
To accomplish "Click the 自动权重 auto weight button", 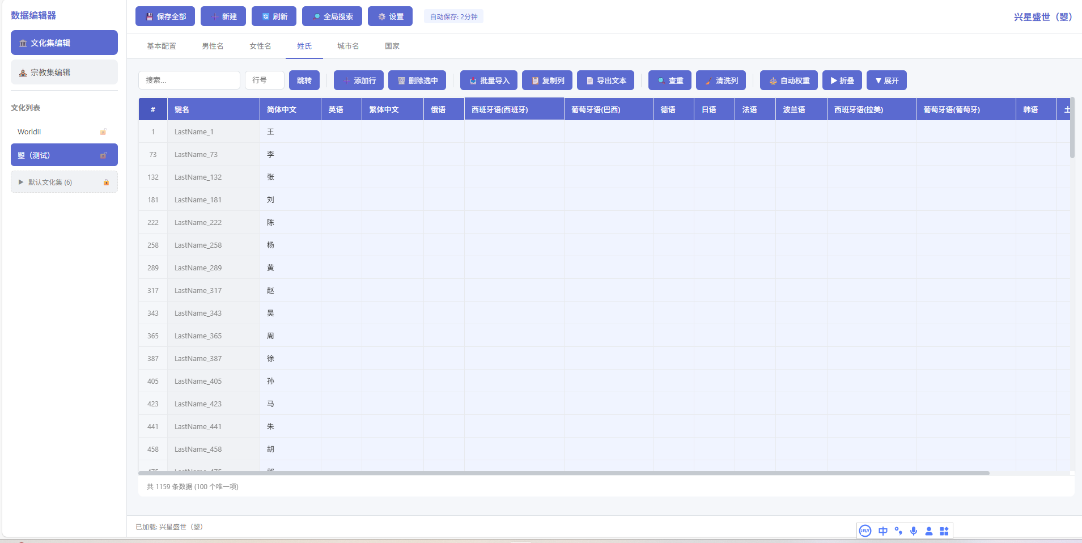I will (789, 80).
